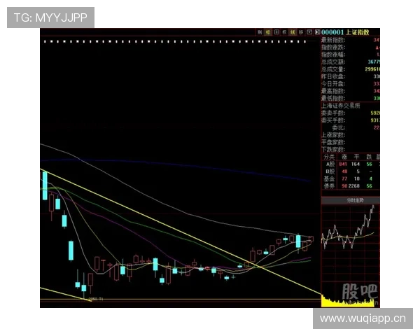Click the 总成交量 label

pyautogui.click(x=333, y=69)
